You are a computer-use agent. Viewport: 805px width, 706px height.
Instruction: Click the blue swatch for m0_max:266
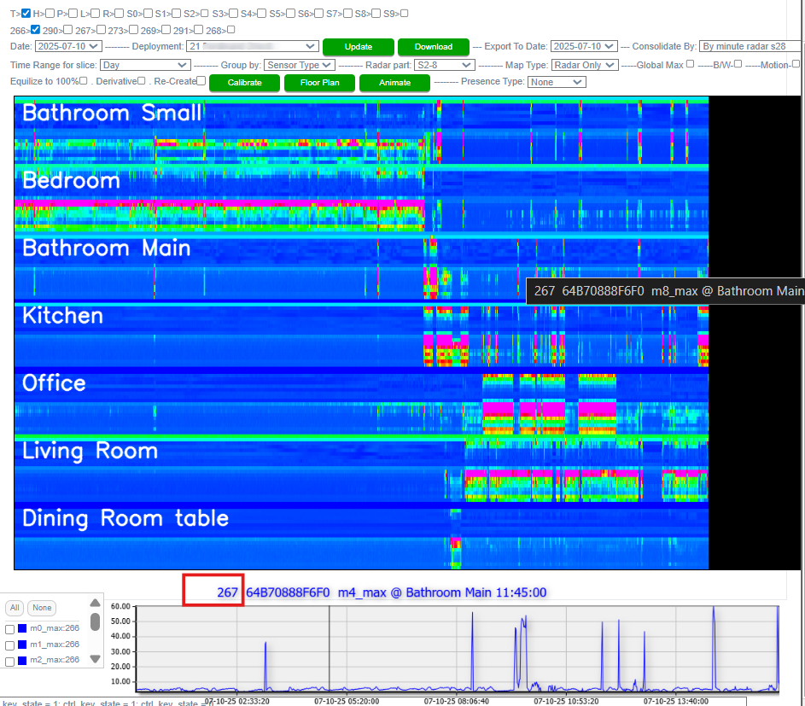click(23, 628)
